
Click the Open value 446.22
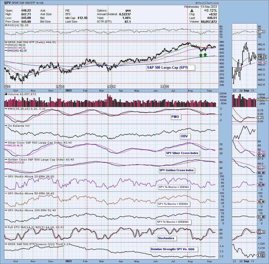pyautogui.click(x=26, y=11)
